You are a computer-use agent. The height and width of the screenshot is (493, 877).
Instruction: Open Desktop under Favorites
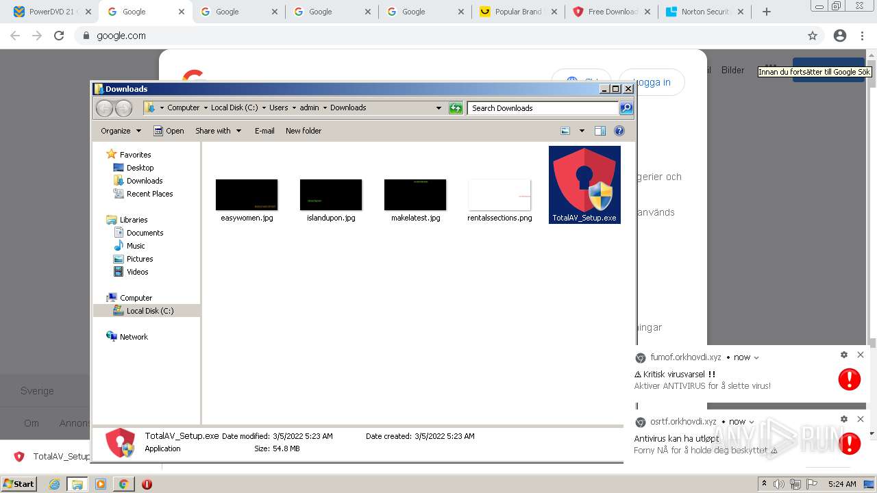tap(140, 168)
